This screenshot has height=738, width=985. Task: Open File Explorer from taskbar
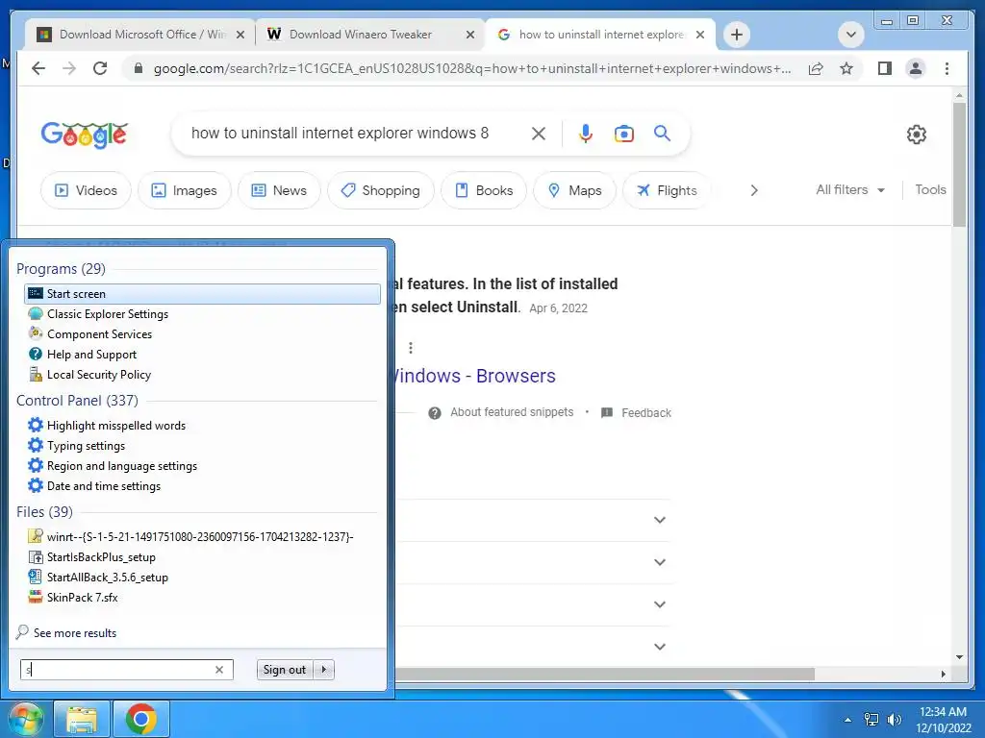click(x=82, y=719)
